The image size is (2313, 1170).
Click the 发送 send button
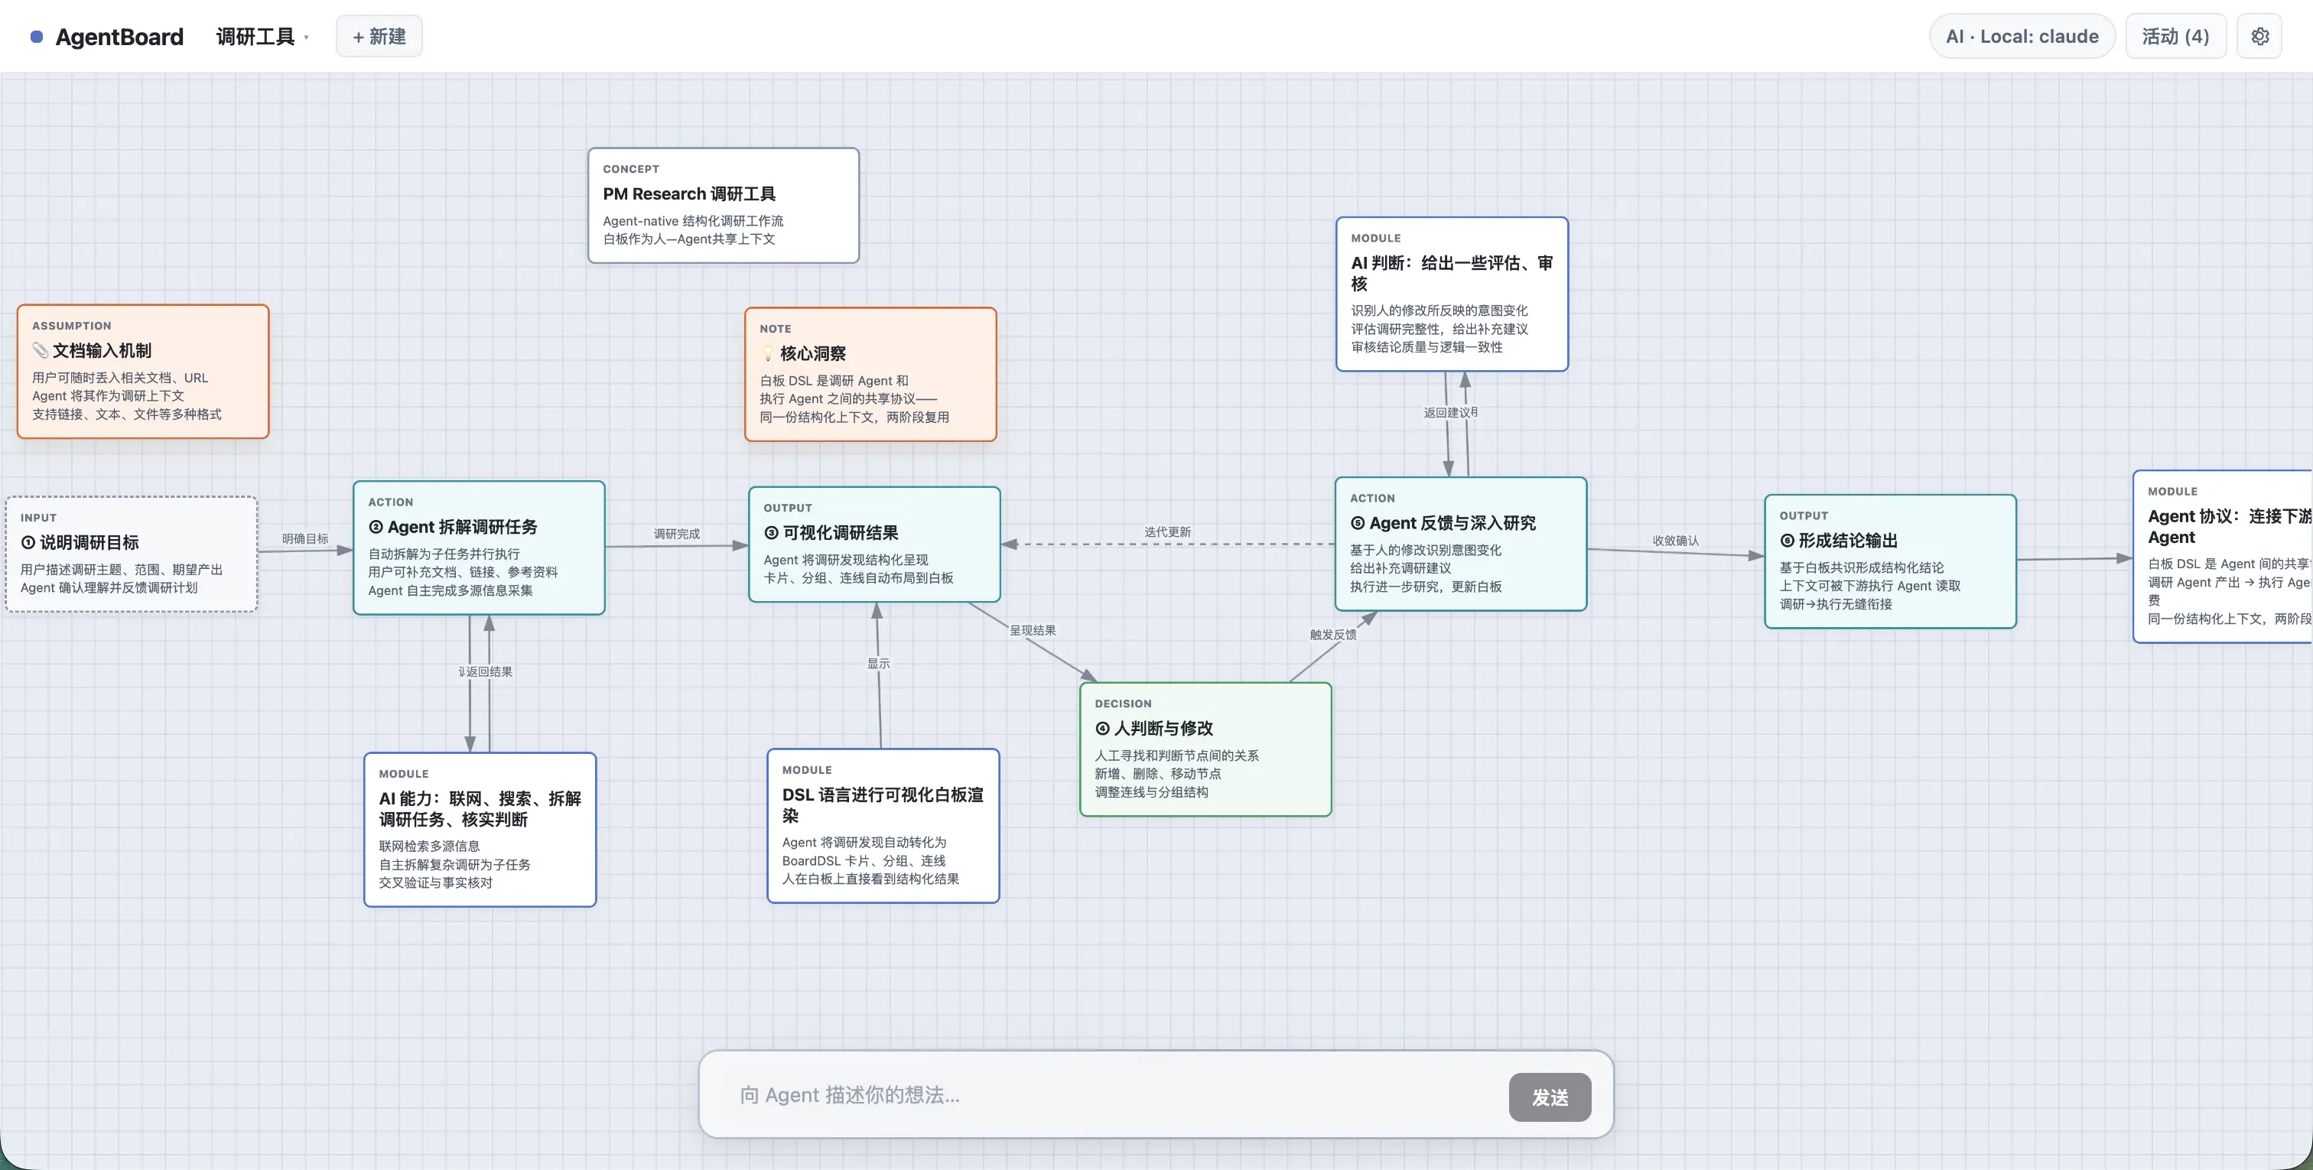click(1550, 1097)
